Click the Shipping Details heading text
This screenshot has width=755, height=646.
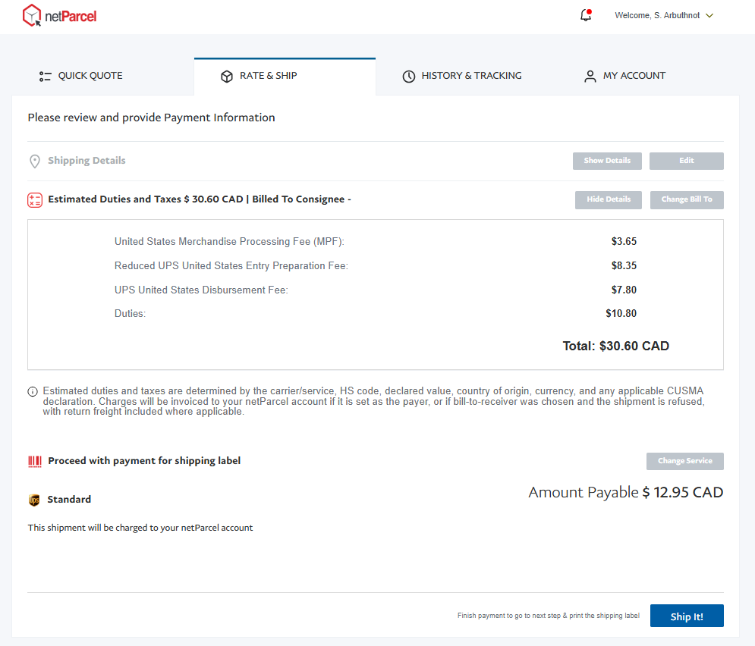[x=87, y=161]
